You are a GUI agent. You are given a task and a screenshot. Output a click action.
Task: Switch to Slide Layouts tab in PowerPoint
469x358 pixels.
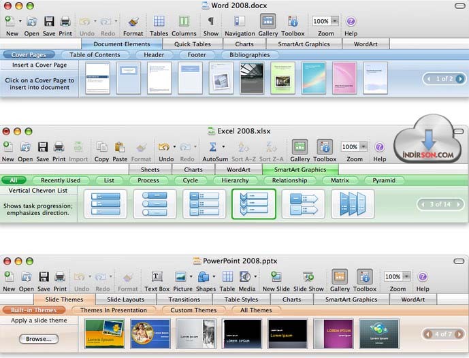[x=126, y=299]
